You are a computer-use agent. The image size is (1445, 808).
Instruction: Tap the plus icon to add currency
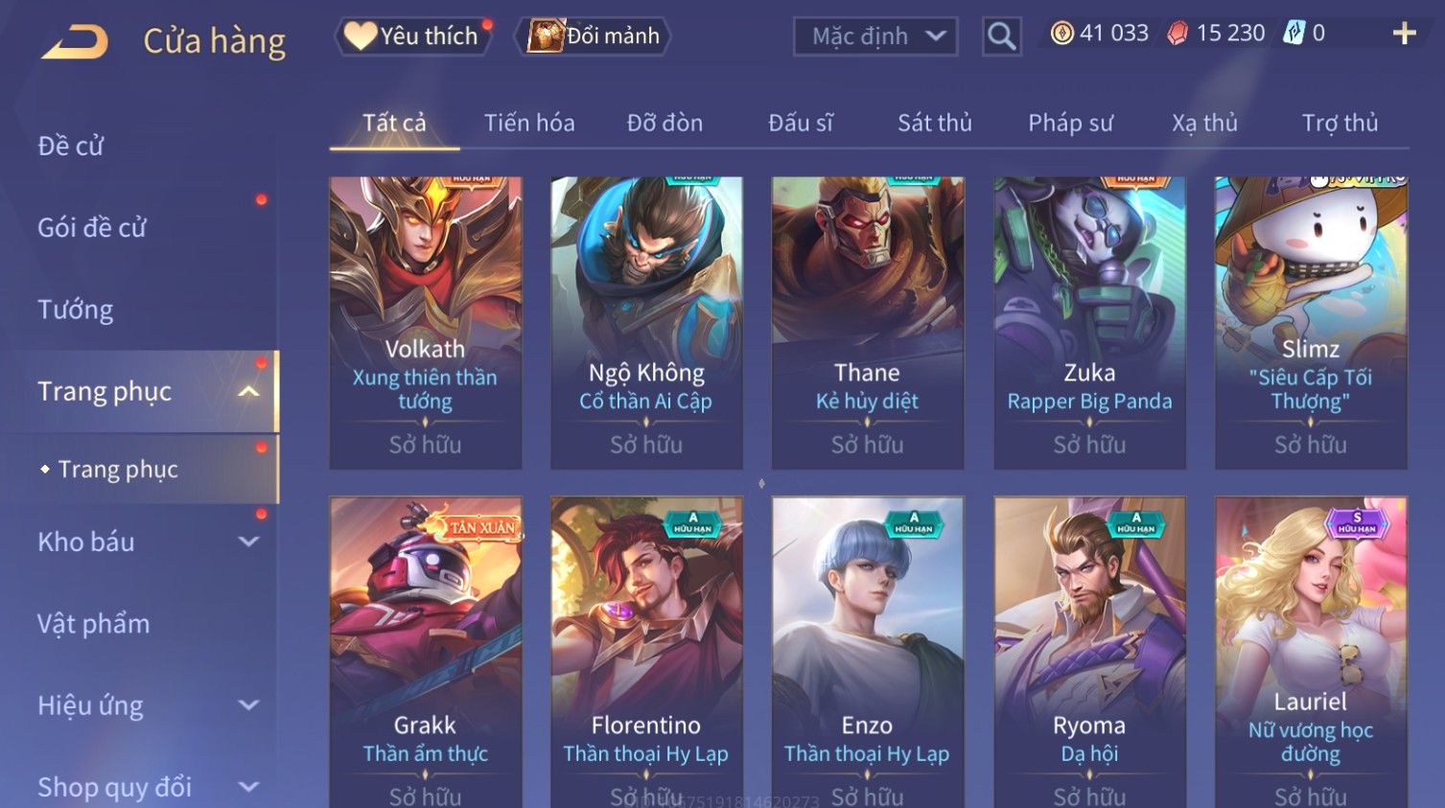[x=1404, y=34]
